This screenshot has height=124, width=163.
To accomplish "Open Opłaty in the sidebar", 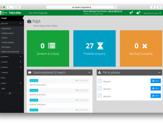I will 3,89.
